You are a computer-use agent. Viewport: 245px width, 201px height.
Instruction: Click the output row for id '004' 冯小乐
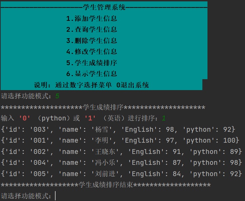121,163
